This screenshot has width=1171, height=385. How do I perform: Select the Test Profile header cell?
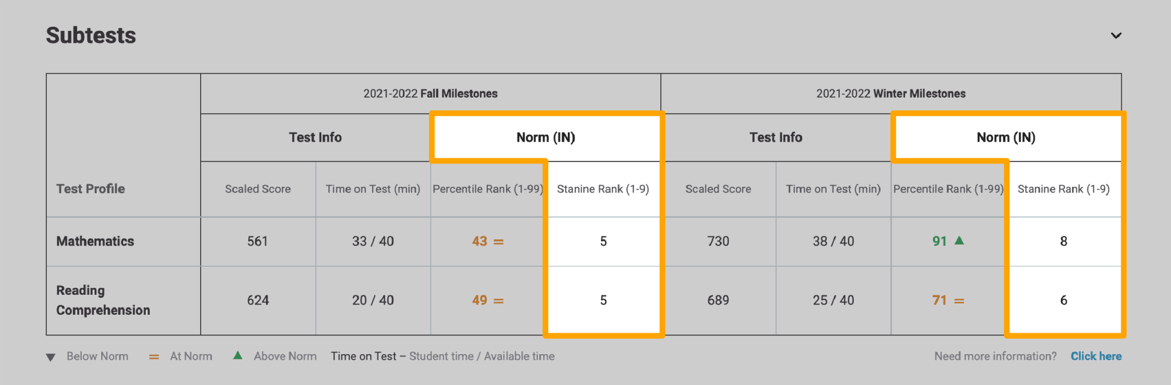click(90, 189)
